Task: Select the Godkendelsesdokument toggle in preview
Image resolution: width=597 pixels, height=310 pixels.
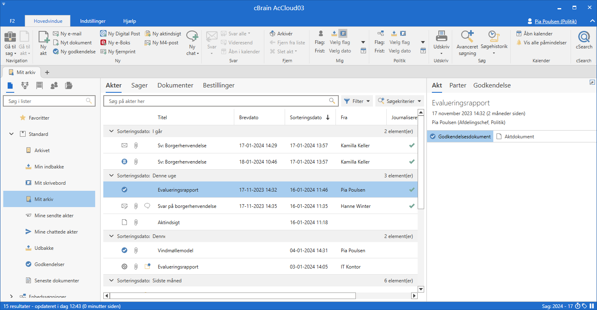Action: (460, 137)
